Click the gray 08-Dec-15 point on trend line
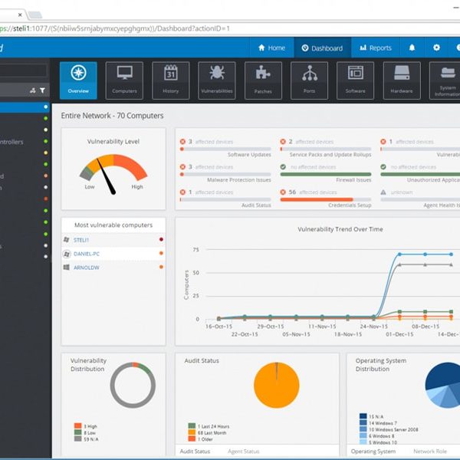This screenshot has width=460, height=460. click(425, 264)
